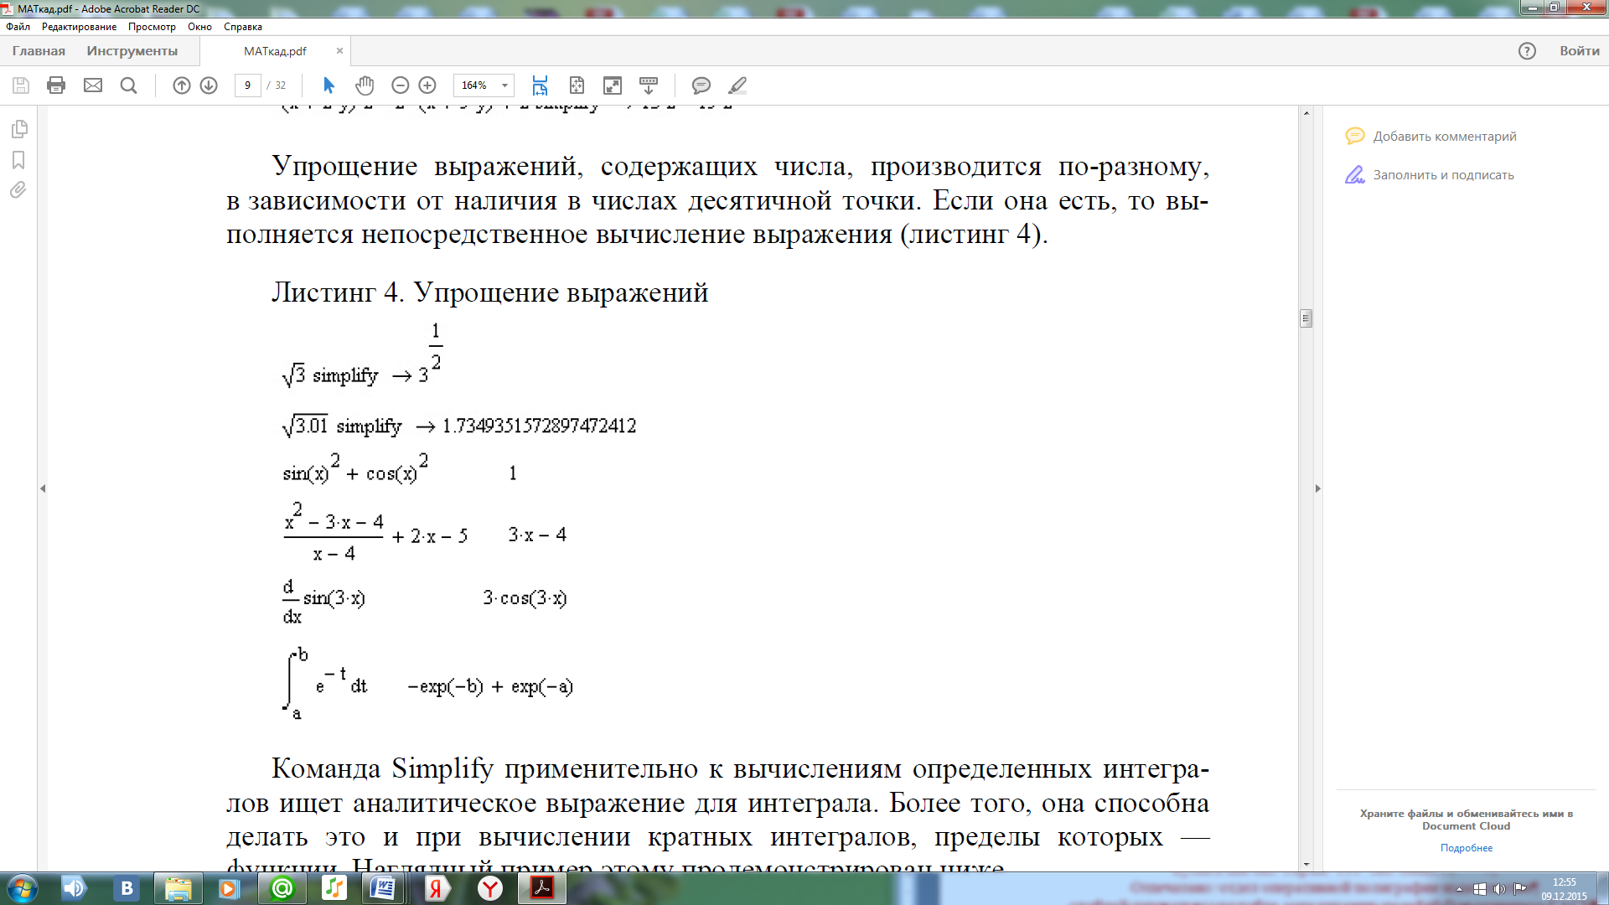Open VK app in the taskbar
The height and width of the screenshot is (905, 1609).
coord(127,888)
